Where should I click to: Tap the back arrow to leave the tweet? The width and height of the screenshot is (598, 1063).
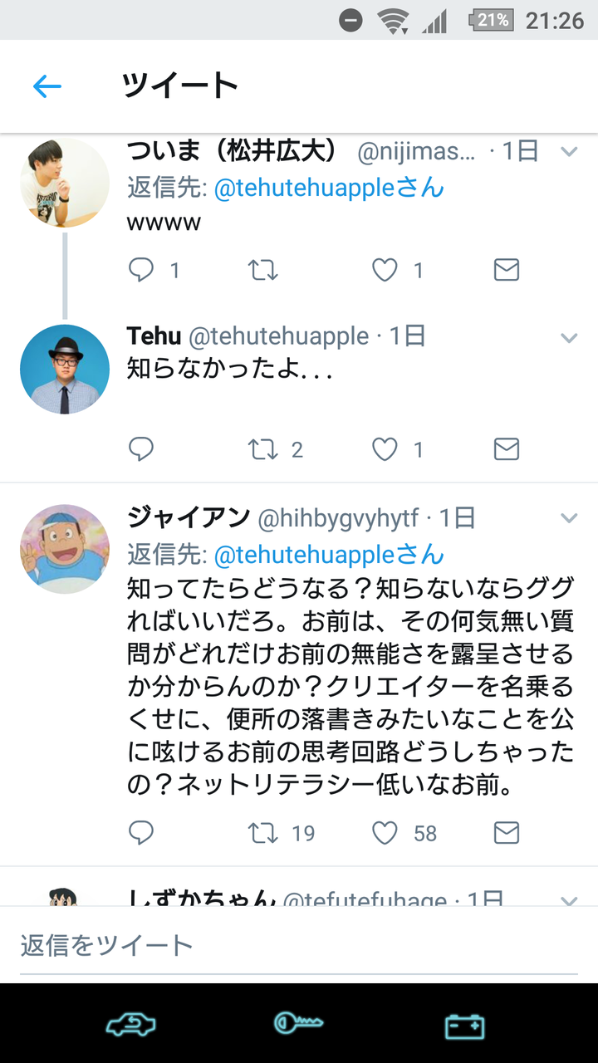coord(47,86)
